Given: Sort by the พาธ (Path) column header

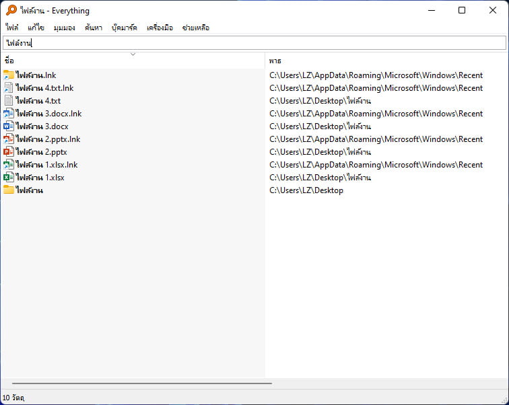Looking at the screenshot, I should click(275, 61).
